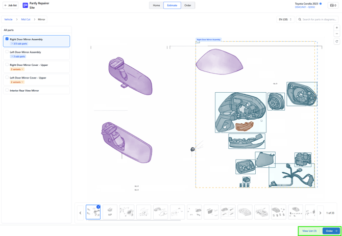This screenshot has height=236, width=342.
Task: Click the thumbnail strip horizontal scrollbar
Action: 134,220
